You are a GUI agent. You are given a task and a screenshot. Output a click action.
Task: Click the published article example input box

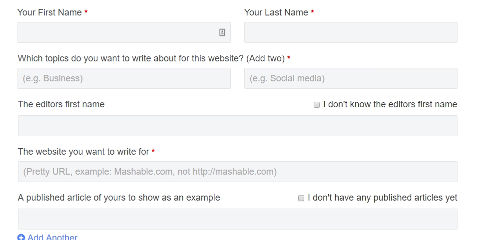(x=237, y=219)
